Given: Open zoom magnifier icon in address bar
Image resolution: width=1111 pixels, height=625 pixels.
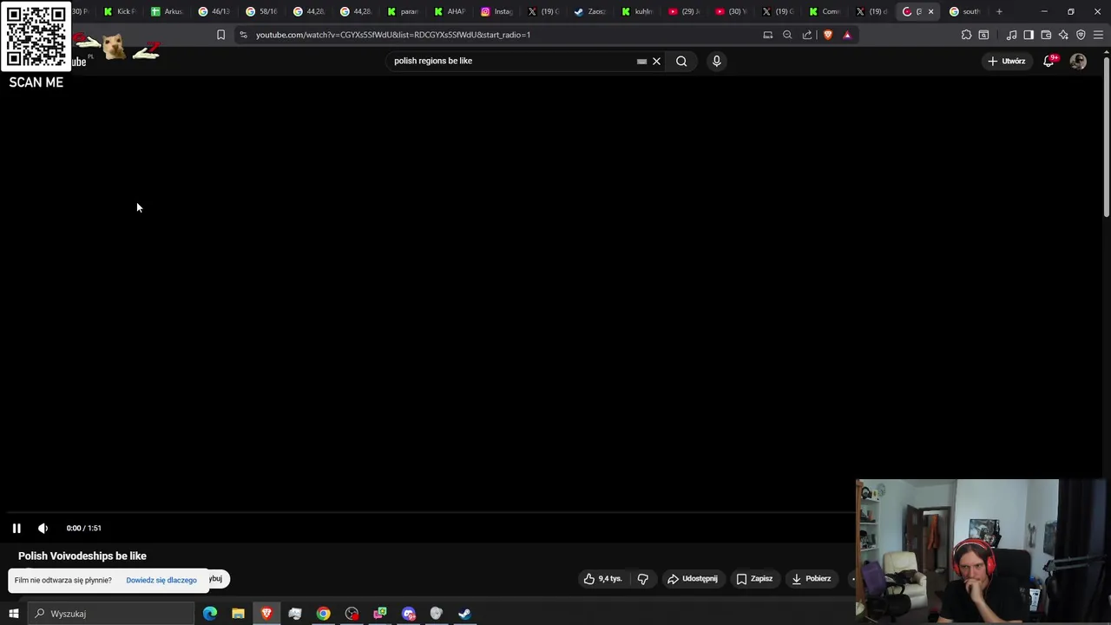Looking at the screenshot, I should [787, 35].
